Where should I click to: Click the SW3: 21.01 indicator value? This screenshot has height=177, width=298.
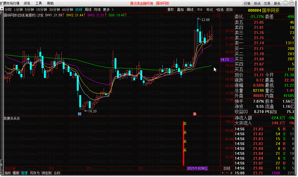(x=97, y=15)
